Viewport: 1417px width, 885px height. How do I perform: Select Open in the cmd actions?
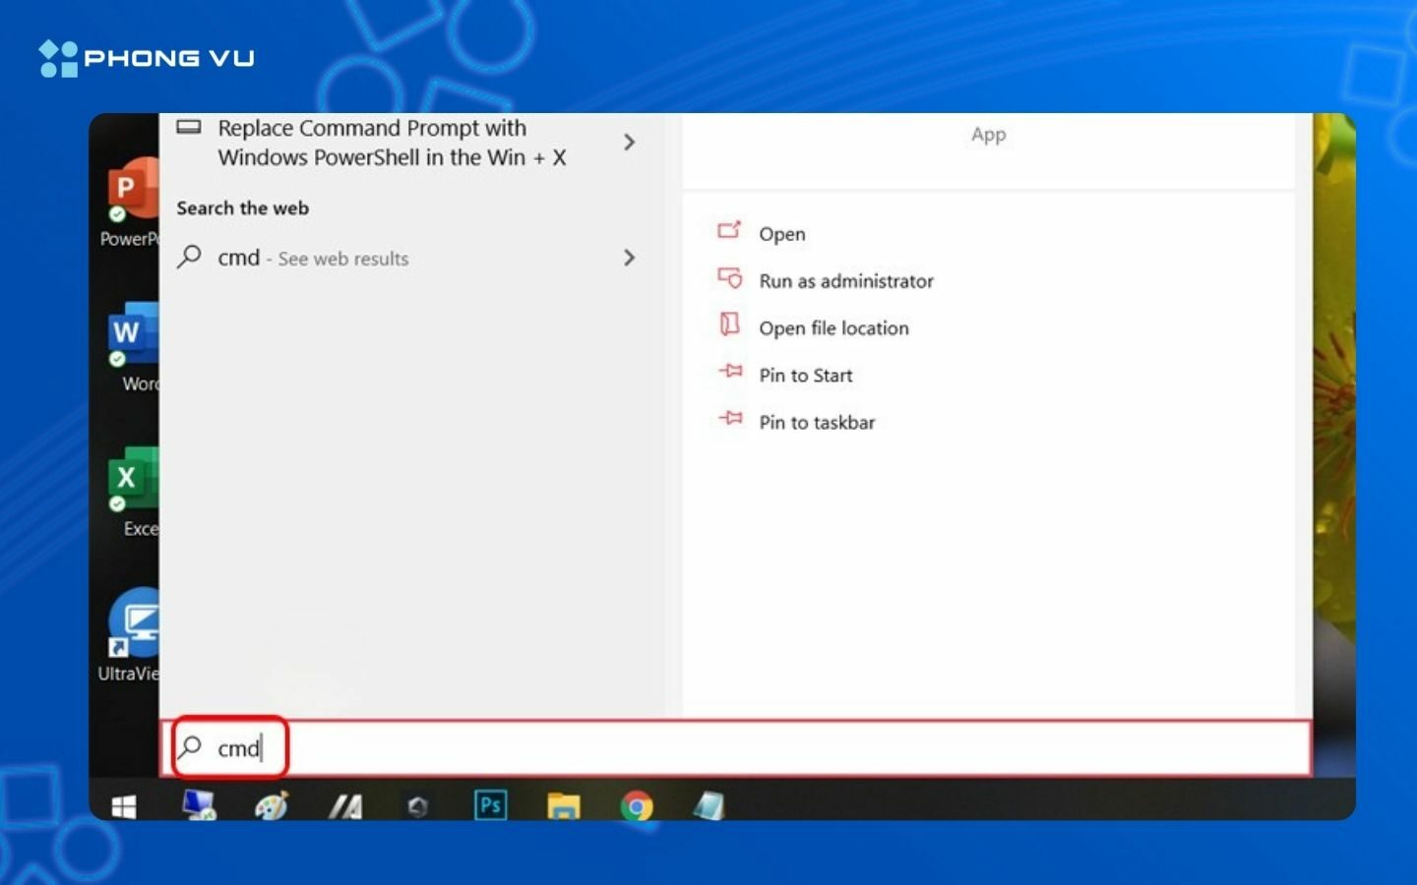pos(782,234)
